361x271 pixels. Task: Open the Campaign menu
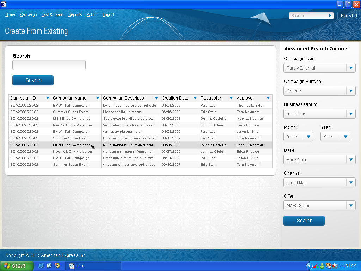point(28,15)
